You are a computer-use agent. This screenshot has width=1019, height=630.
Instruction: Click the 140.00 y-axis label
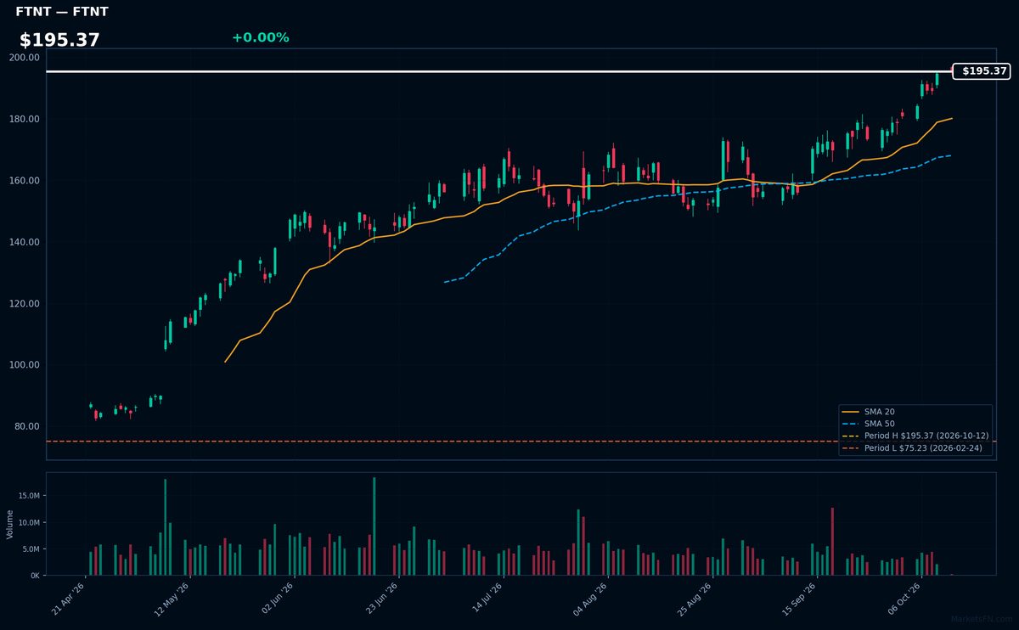[x=25, y=242]
